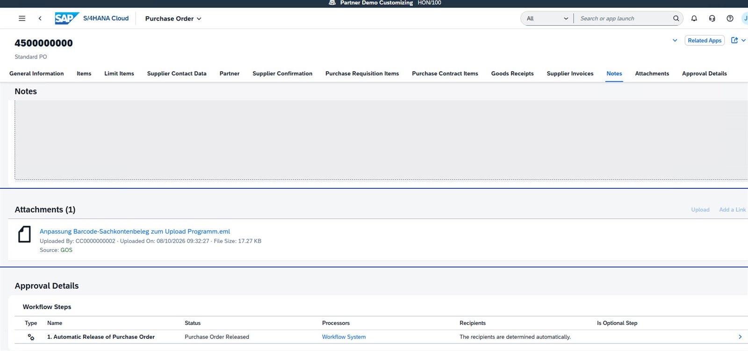
Task: Click the Type column header
Action: click(31, 323)
